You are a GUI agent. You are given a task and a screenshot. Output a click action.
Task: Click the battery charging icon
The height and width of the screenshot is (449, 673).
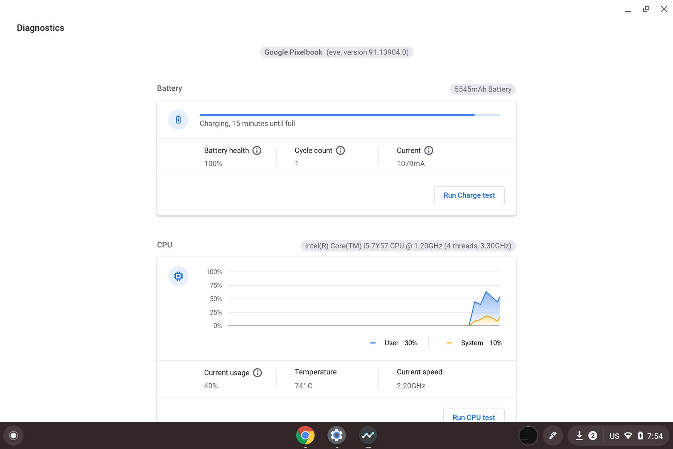[178, 120]
